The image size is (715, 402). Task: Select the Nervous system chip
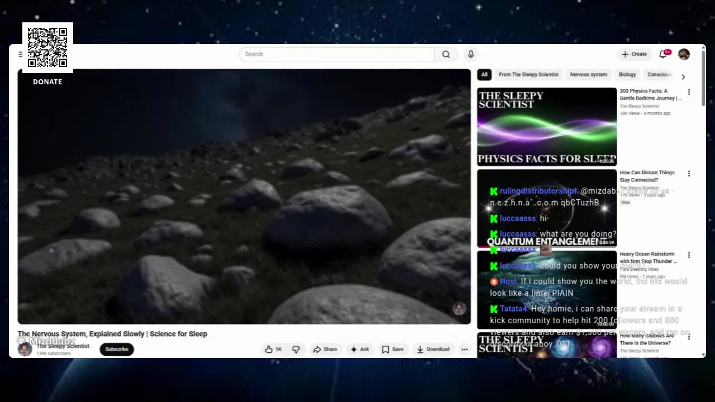click(588, 74)
